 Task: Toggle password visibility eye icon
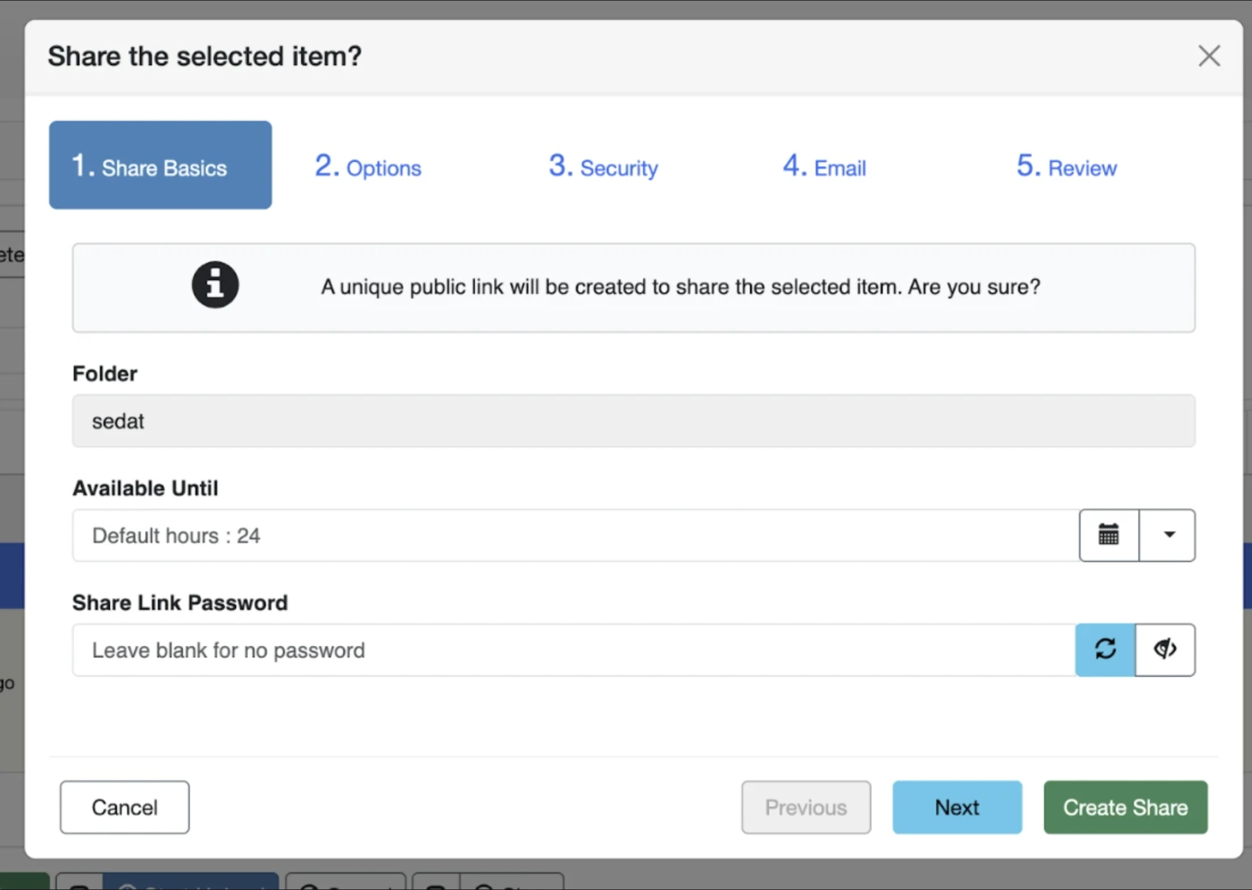1165,650
